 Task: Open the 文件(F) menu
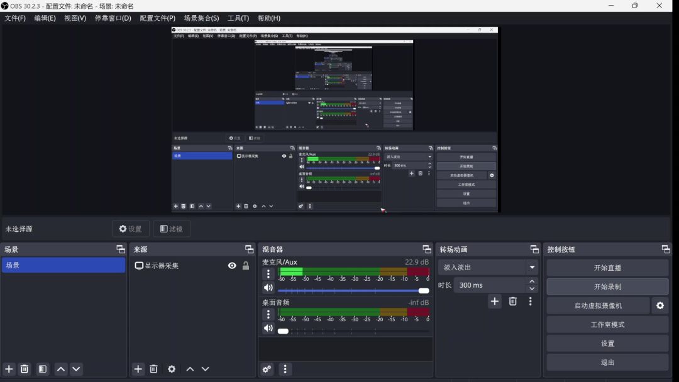pos(15,18)
